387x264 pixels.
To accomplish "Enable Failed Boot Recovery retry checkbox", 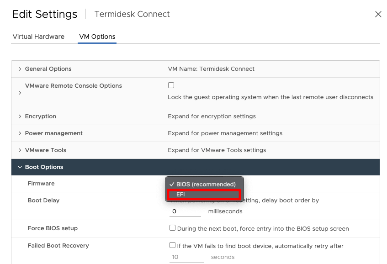I will coord(173,245).
